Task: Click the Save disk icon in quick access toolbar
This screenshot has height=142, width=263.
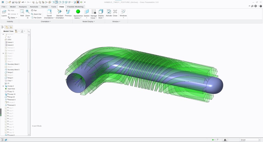Action: (x=13, y=2)
